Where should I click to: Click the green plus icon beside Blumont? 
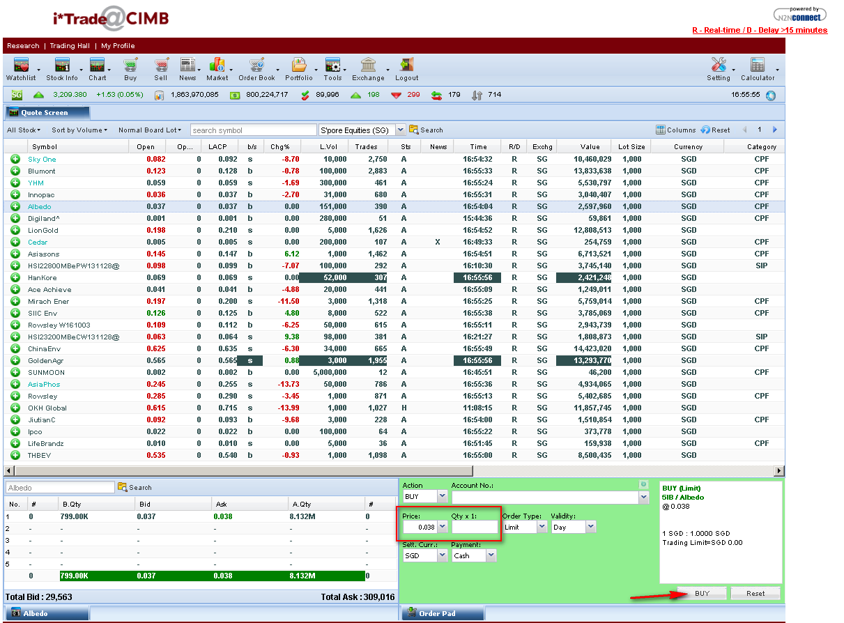(x=15, y=171)
